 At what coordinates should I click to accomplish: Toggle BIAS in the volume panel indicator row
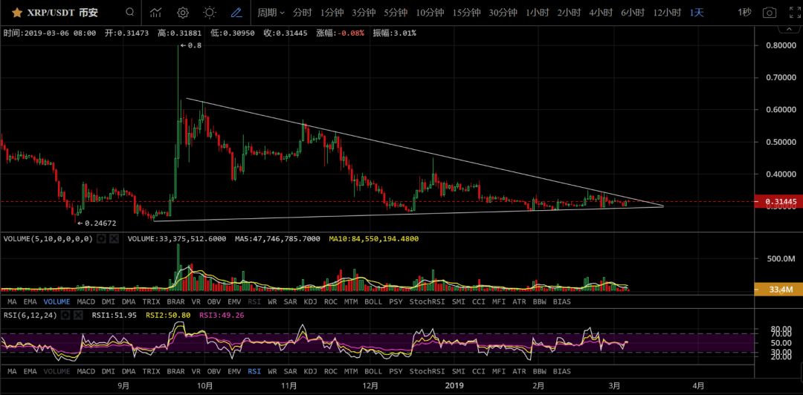click(562, 302)
